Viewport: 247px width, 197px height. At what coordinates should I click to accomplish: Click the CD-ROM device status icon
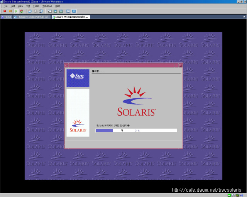point(233,195)
